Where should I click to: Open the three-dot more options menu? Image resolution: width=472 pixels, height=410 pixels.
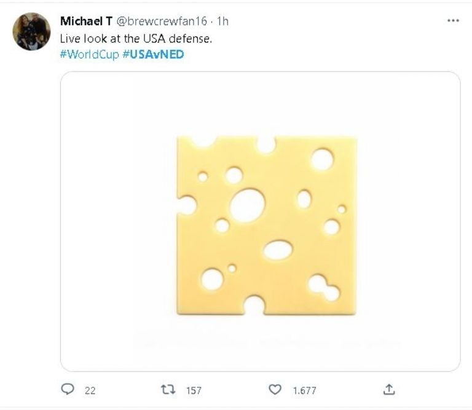click(x=454, y=20)
